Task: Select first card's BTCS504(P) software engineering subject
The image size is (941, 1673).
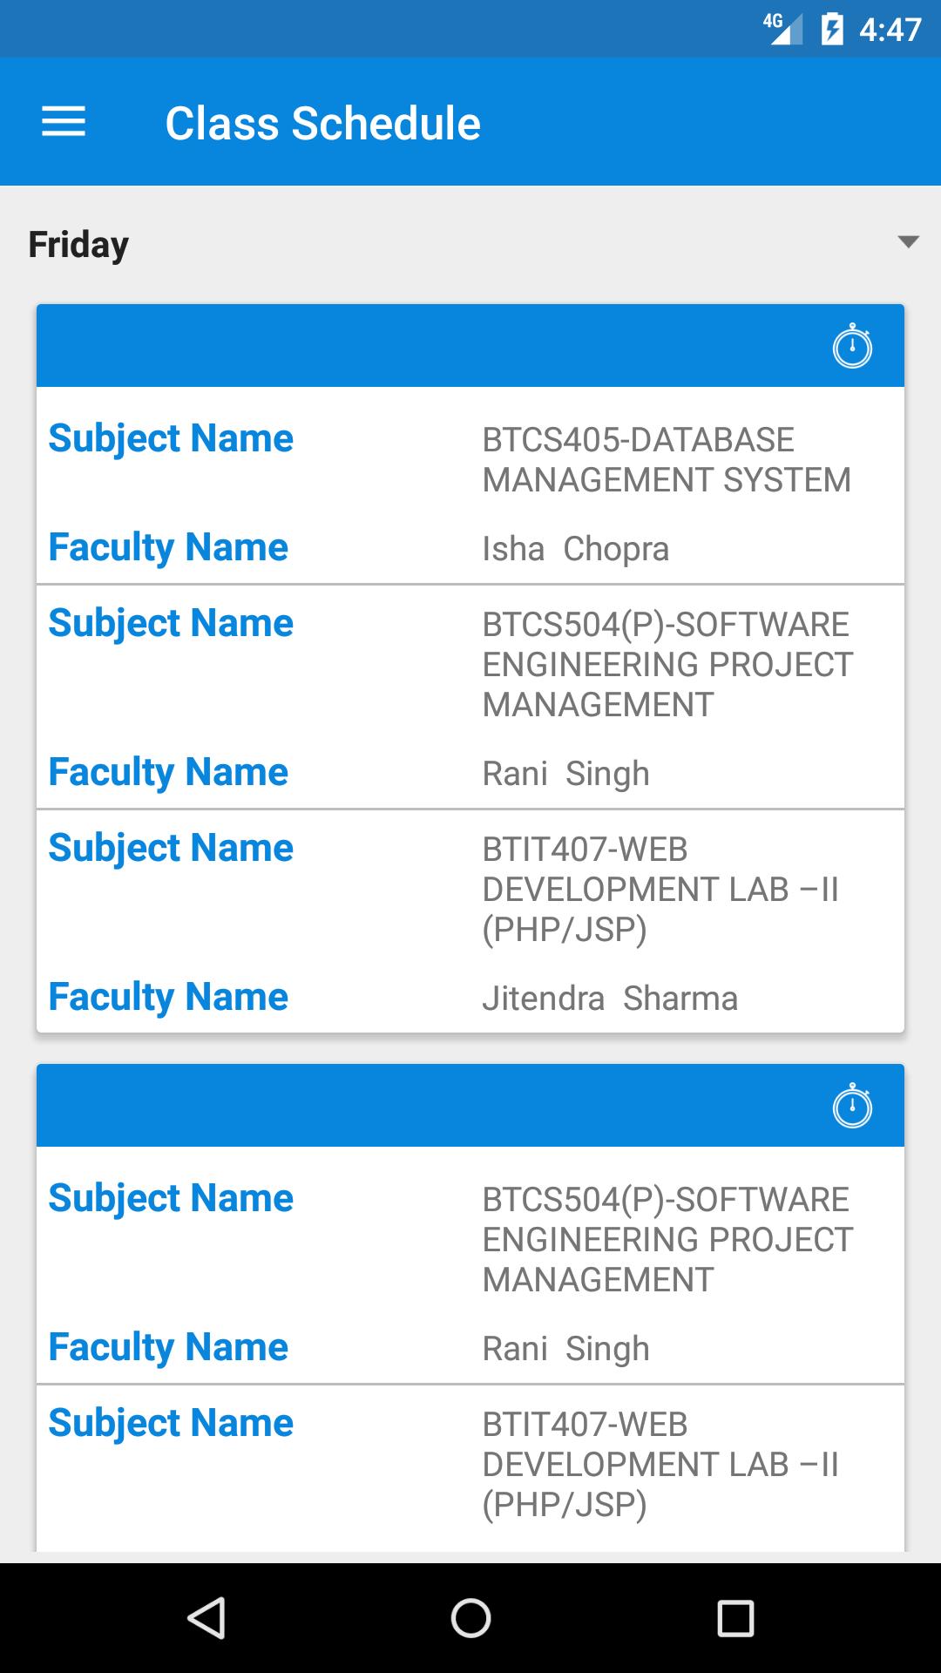Action: [667, 664]
